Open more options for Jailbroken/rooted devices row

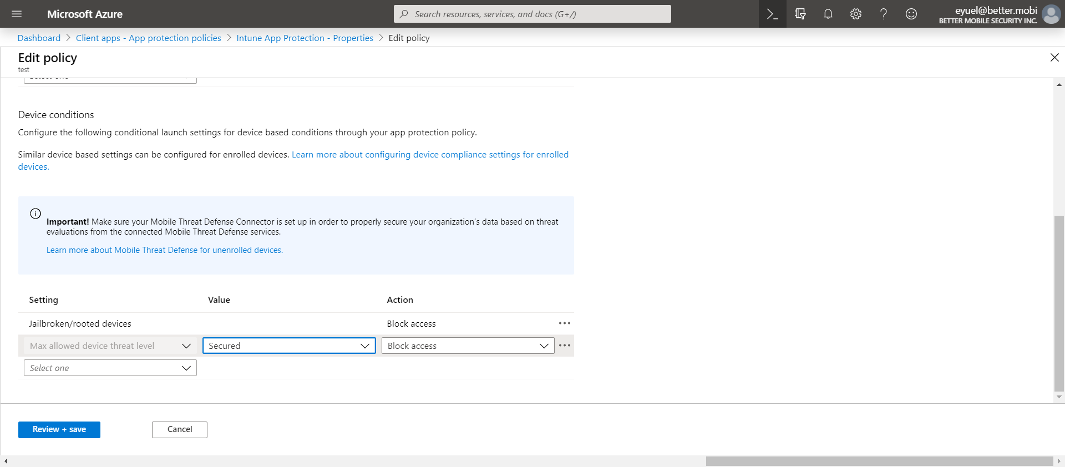[x=565, y=323]
